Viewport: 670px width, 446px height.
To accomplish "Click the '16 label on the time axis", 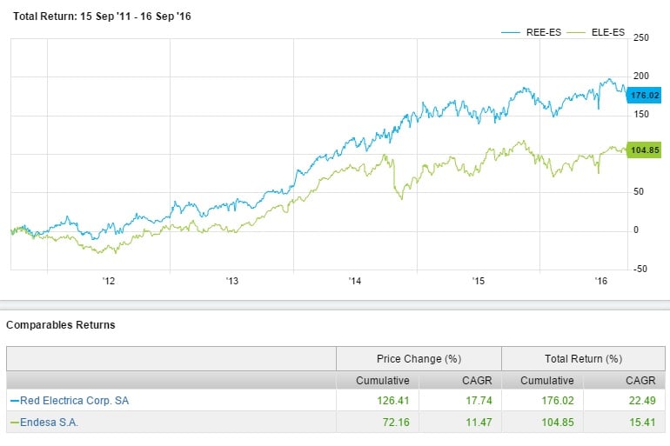I will [600, 282].
